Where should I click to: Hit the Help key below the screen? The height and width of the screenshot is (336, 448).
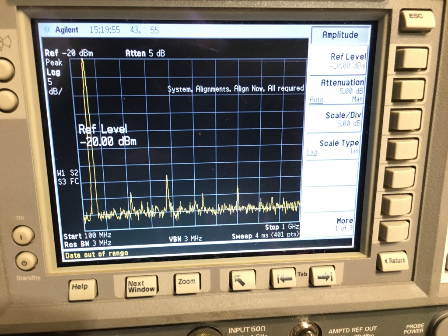coord(83,289)
